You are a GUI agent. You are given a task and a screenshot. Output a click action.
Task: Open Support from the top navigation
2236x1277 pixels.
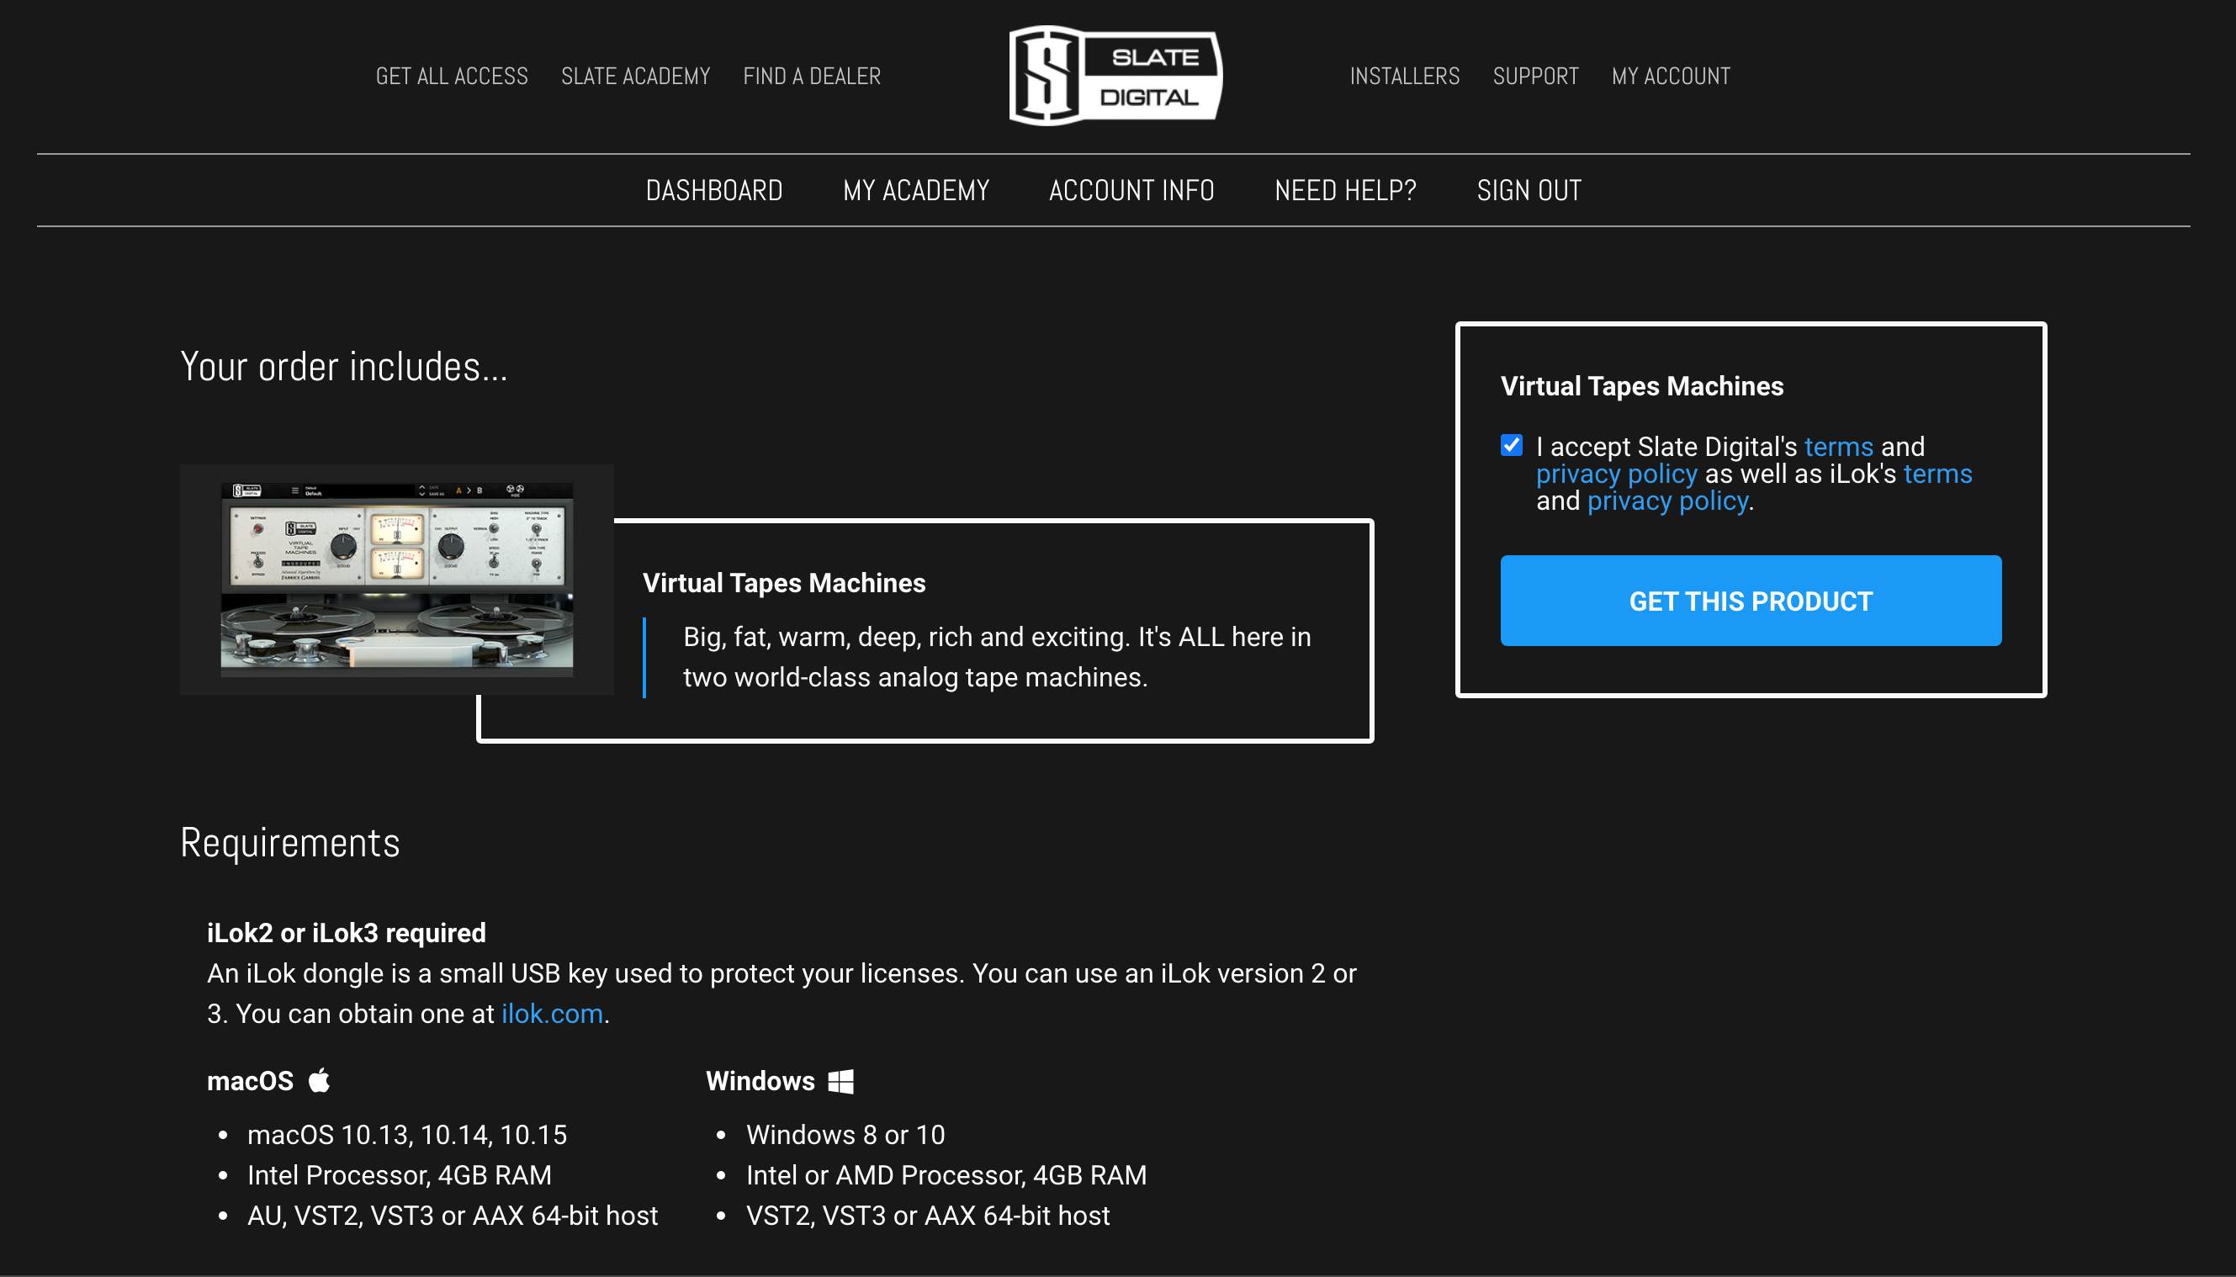[1535, 77]
